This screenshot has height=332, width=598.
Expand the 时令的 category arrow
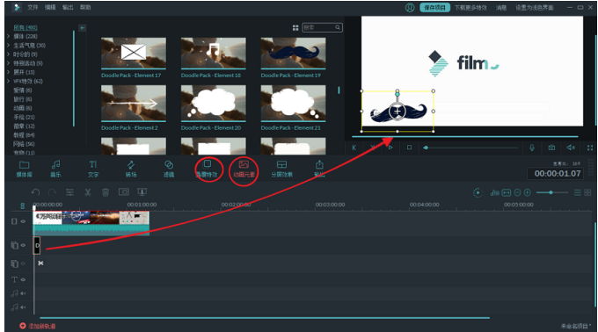click(x=9, y=54)
